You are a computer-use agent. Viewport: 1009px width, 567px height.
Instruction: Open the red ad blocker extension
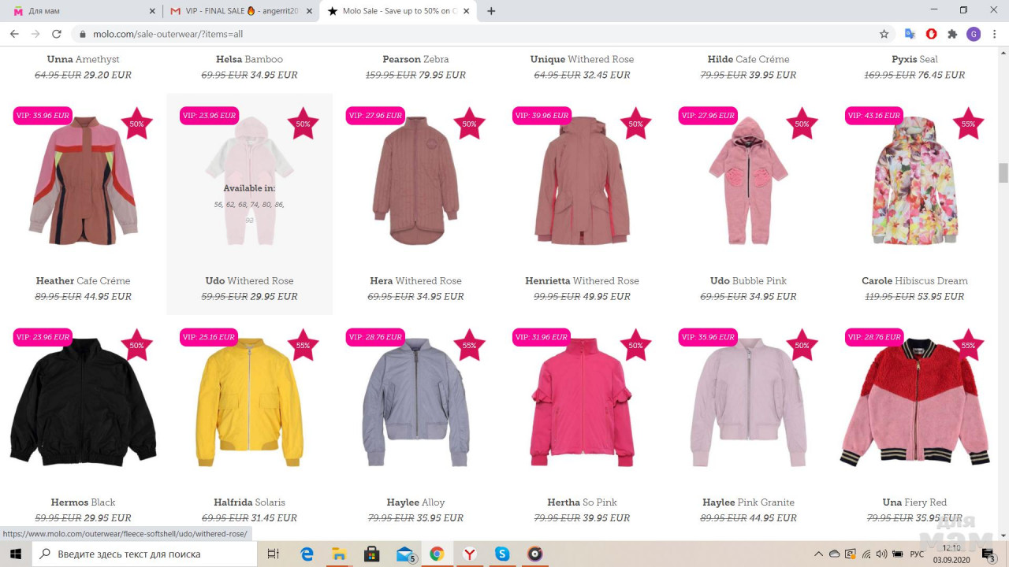tap(931, 34)
